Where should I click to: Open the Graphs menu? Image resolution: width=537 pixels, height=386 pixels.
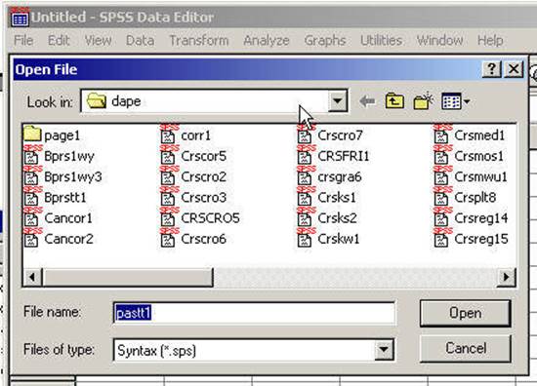click(325, 40)
